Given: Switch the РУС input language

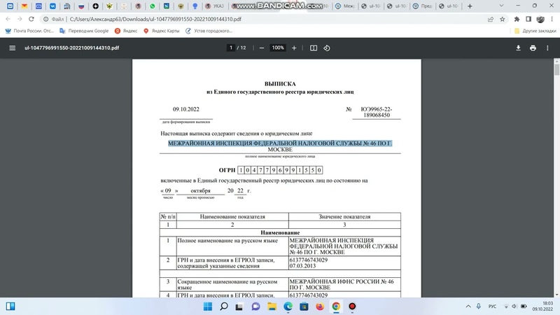Looking at the screenshot, I should tap(492, 307).
